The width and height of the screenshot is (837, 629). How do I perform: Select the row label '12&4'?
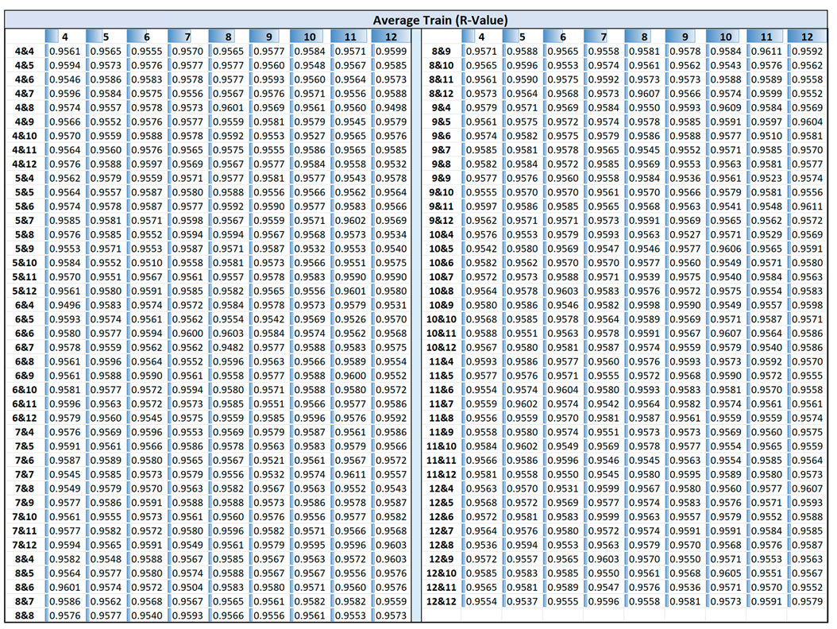click(x=441, y=488)
